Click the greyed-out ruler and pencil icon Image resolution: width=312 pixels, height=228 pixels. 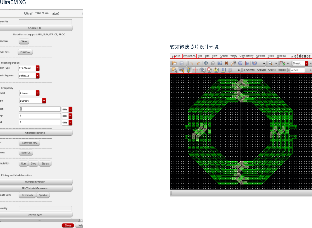230,70
